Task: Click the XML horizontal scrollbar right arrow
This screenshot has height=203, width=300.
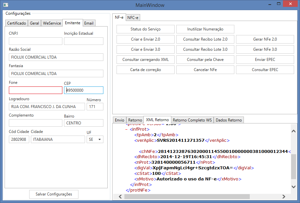Action: point(284,196)
